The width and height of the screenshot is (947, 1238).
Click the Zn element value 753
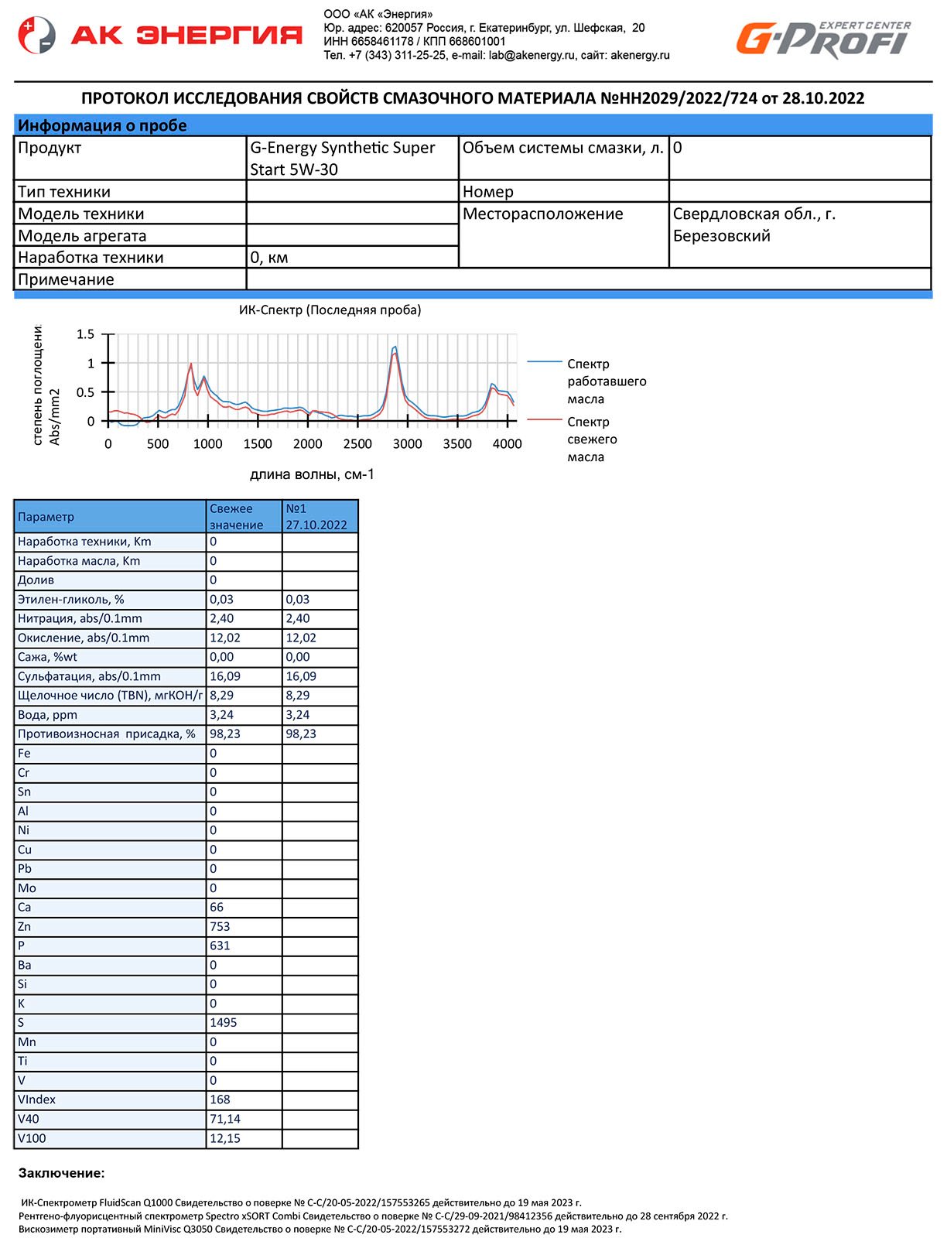244,926
